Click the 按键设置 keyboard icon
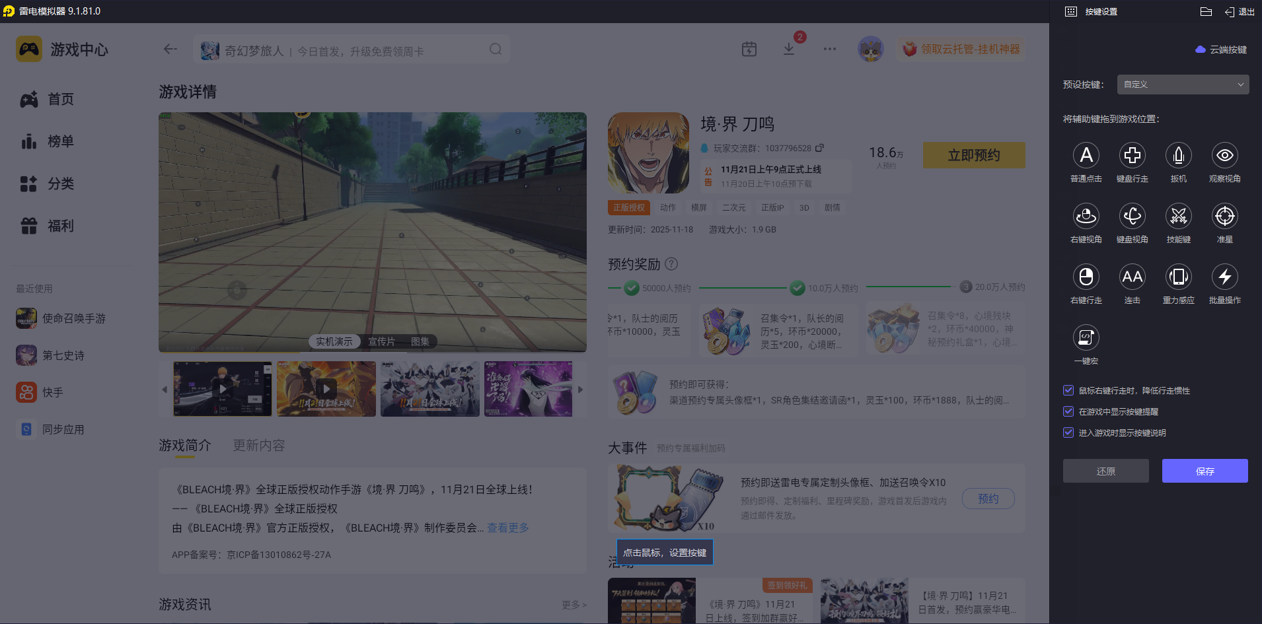1262x624 pixels. (x=1071, y=11)
